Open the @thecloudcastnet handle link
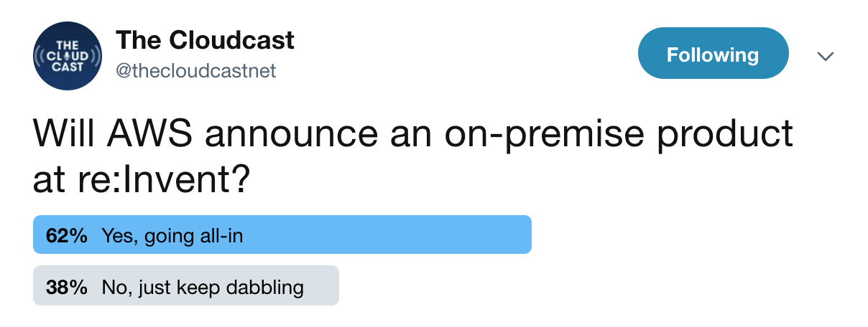868x327 pixels. pyautogui.click(x=196, y=71)
